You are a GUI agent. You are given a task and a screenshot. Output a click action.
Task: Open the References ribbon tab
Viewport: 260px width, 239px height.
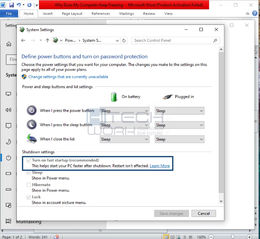[101, 14]
